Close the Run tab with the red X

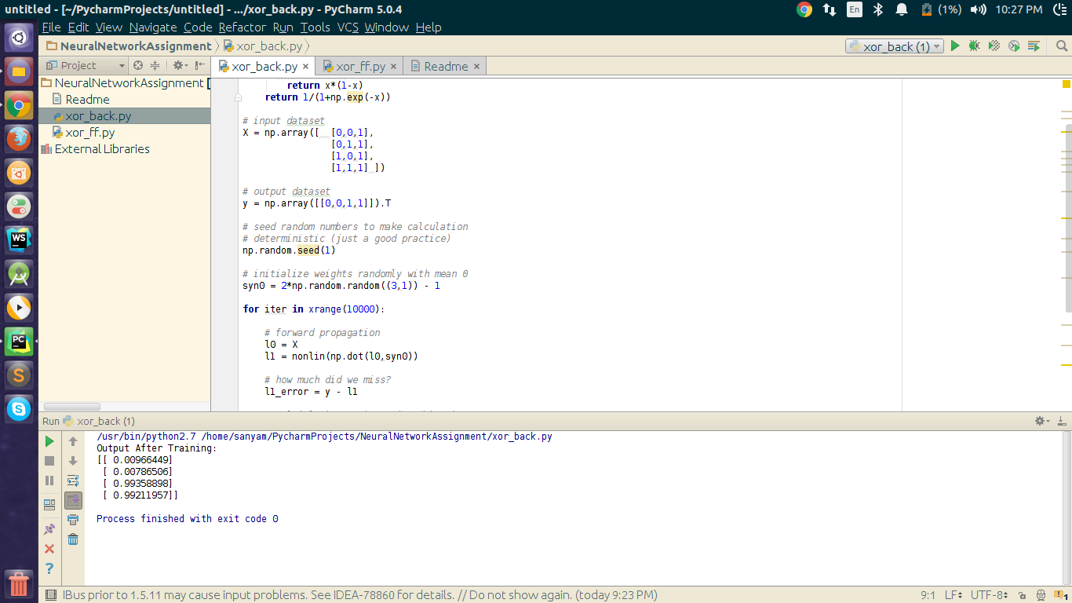click(49, 549)
